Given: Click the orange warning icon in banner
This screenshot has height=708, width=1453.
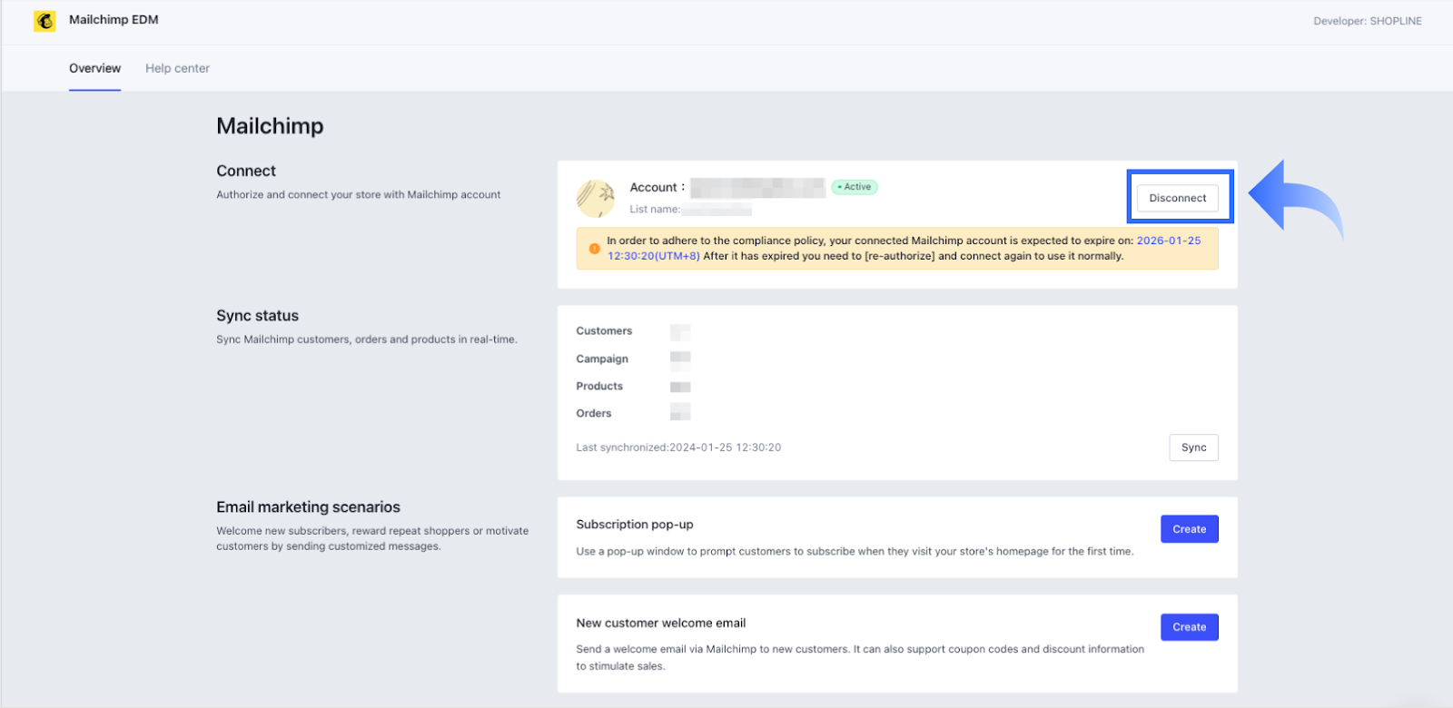Looking at the screenshot, I should pyautogui.click(x=594, y=249).
